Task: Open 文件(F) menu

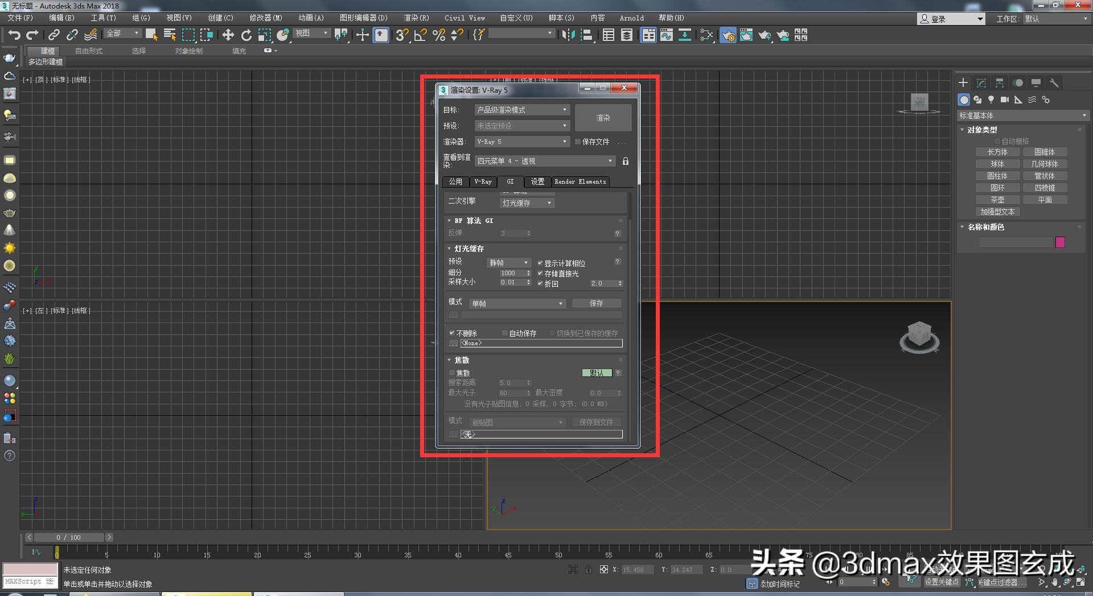Action: click(x=20, y=18)
